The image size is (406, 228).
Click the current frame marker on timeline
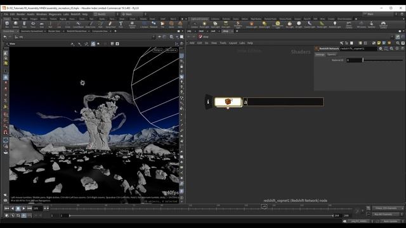pos(264,206)
